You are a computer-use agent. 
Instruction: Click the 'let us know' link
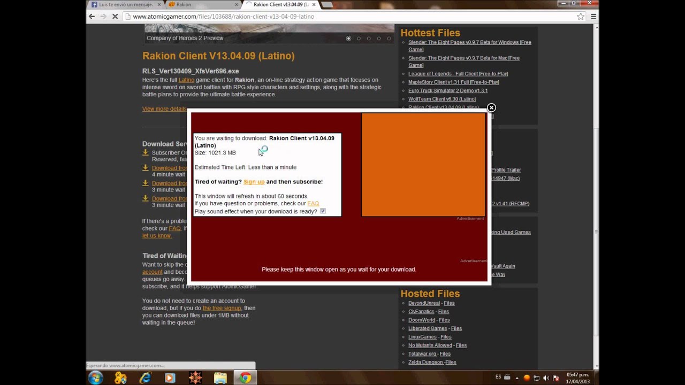pos(157,236)
